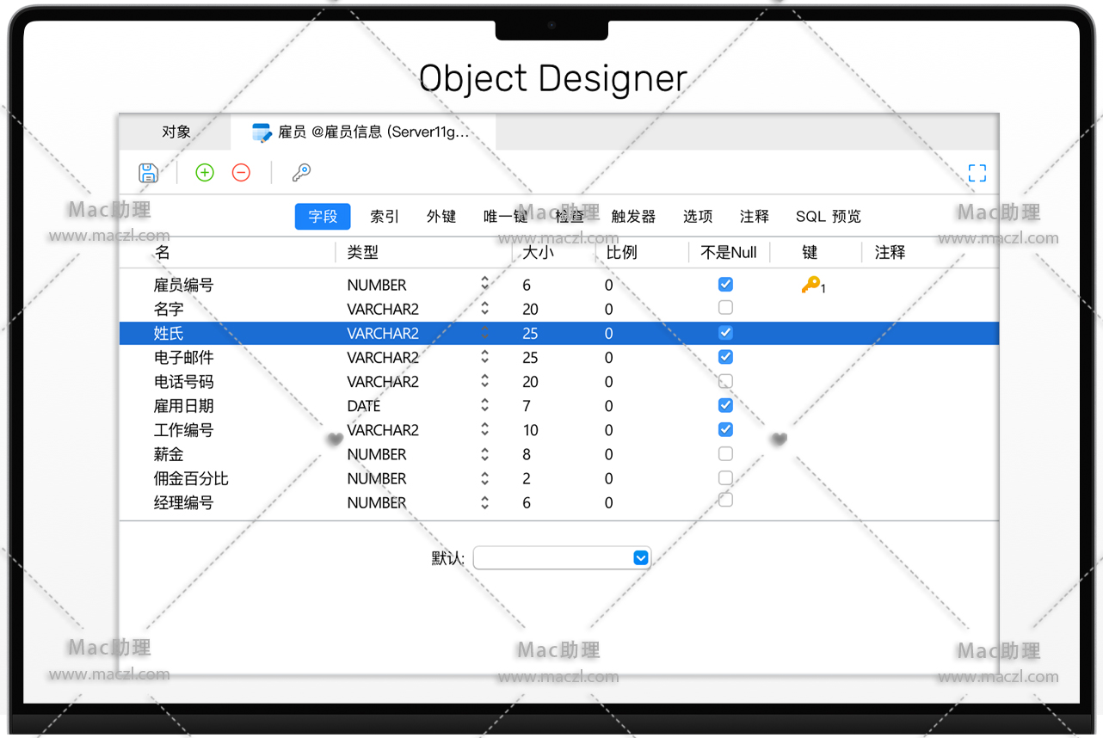Screen dimensions: 1103x738
Task: Click the gold key icon for 雇员编号
Action: [x=810, y=285]
